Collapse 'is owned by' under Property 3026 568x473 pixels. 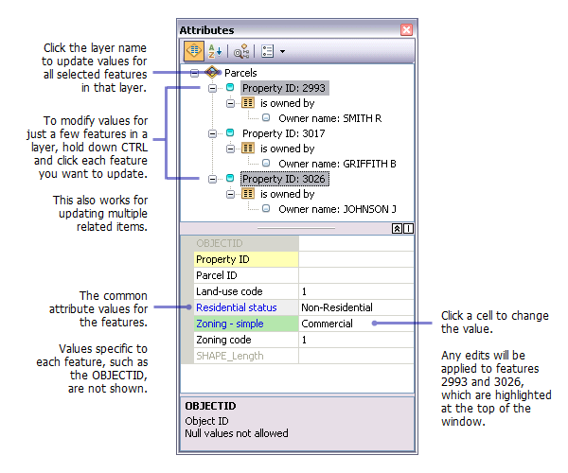coord(230,194)
